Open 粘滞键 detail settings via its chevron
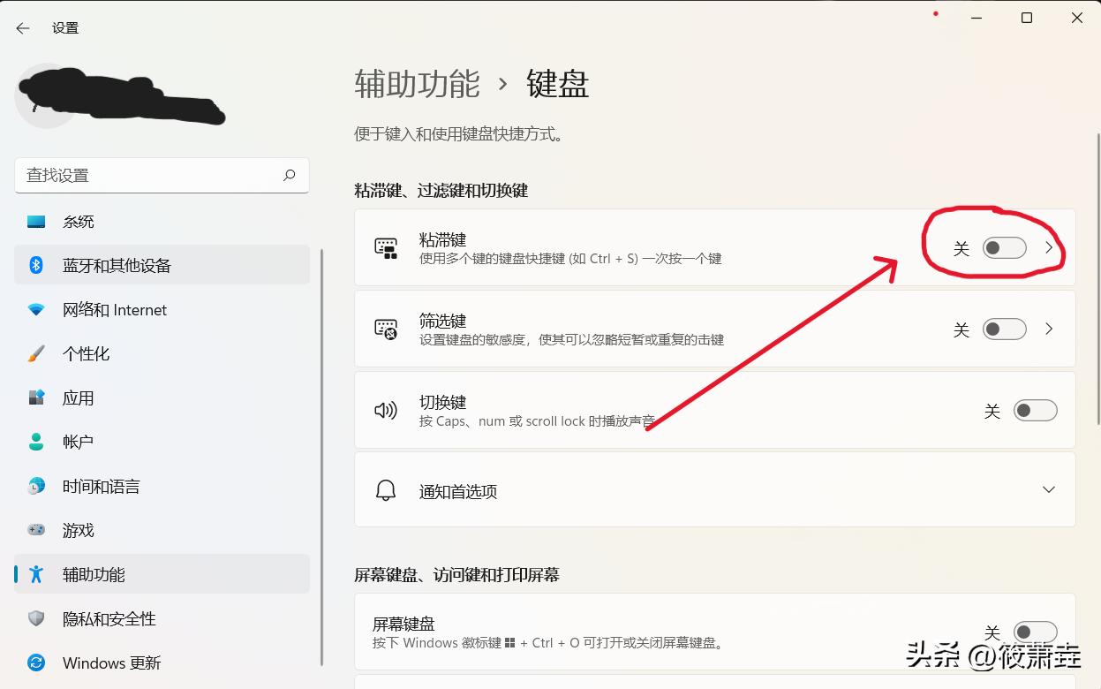 coord(1049,248)
